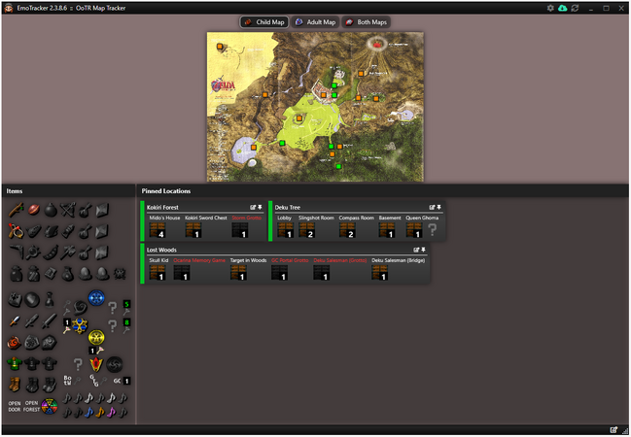Open the settings gear in title bar

(x=550, y=8)
